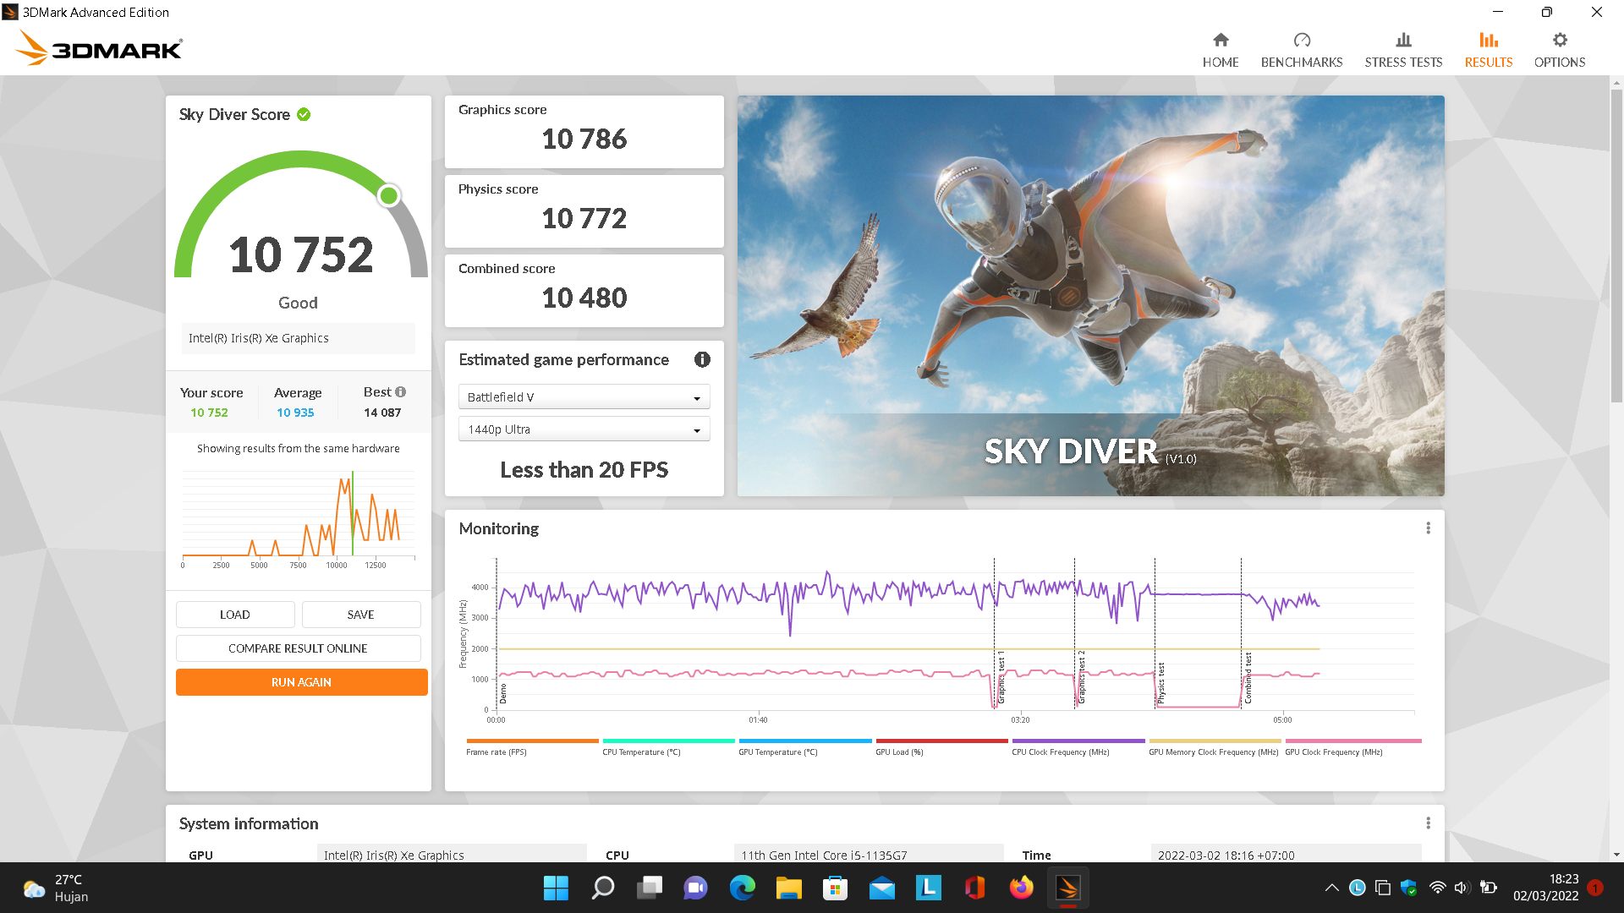Open the blue L app on taskbar
Screen dimensions: 1624x913
[929, 888]
